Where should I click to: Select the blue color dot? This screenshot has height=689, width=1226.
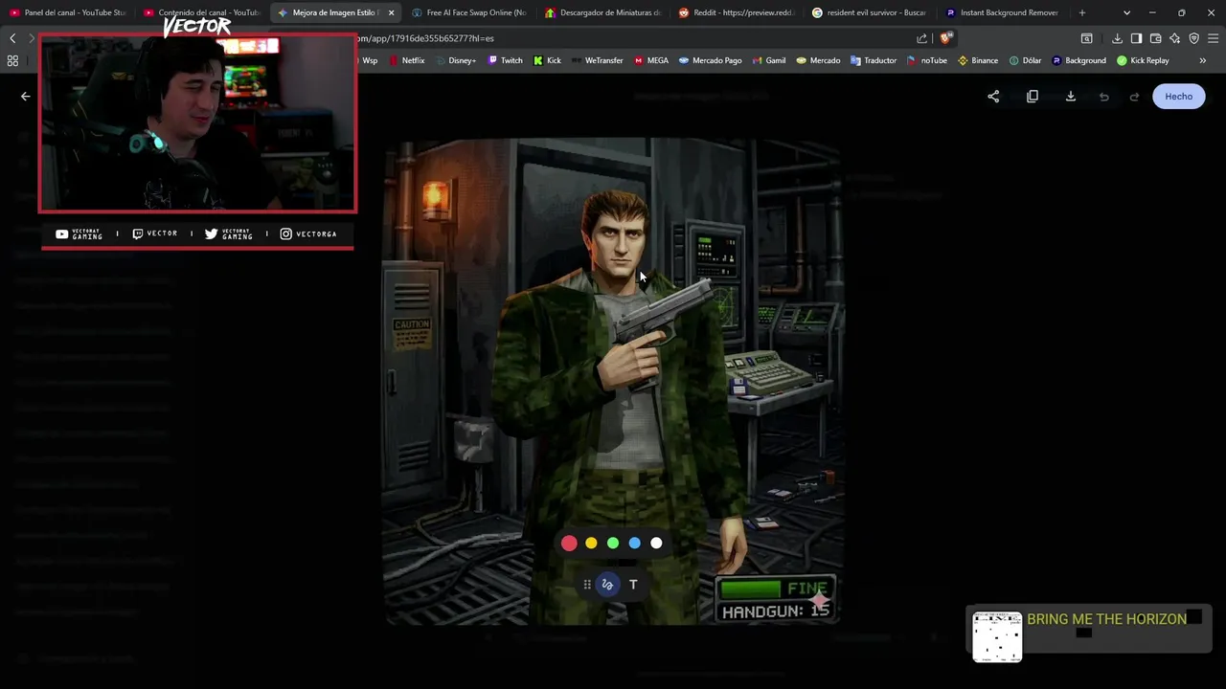[x=634, y=544]
